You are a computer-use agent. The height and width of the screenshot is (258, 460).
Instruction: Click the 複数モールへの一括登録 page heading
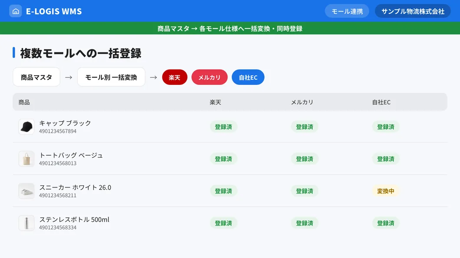pos(81,53)
